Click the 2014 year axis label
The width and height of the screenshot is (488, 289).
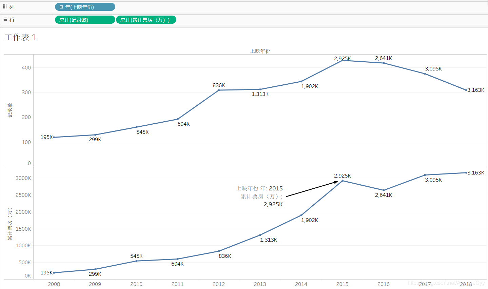(301, 284)
